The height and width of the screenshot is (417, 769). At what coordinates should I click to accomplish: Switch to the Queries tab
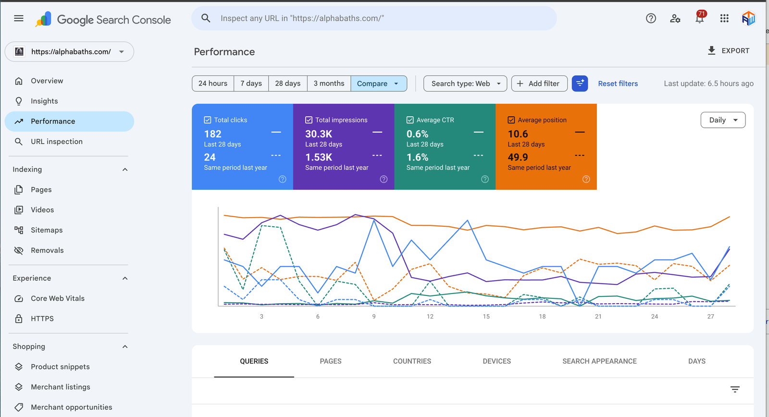click(254, 361)
